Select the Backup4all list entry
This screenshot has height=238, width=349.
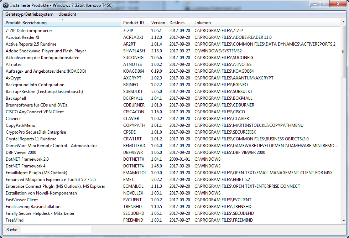(x=16, y=98)
